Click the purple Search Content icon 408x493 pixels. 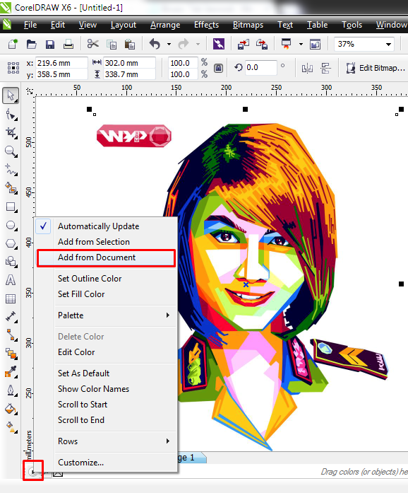(x=219, y=44)
